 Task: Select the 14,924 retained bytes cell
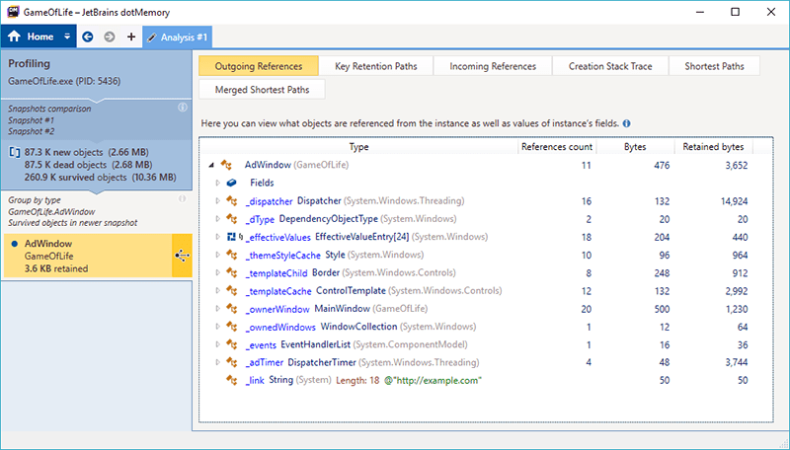coord(734,201)
